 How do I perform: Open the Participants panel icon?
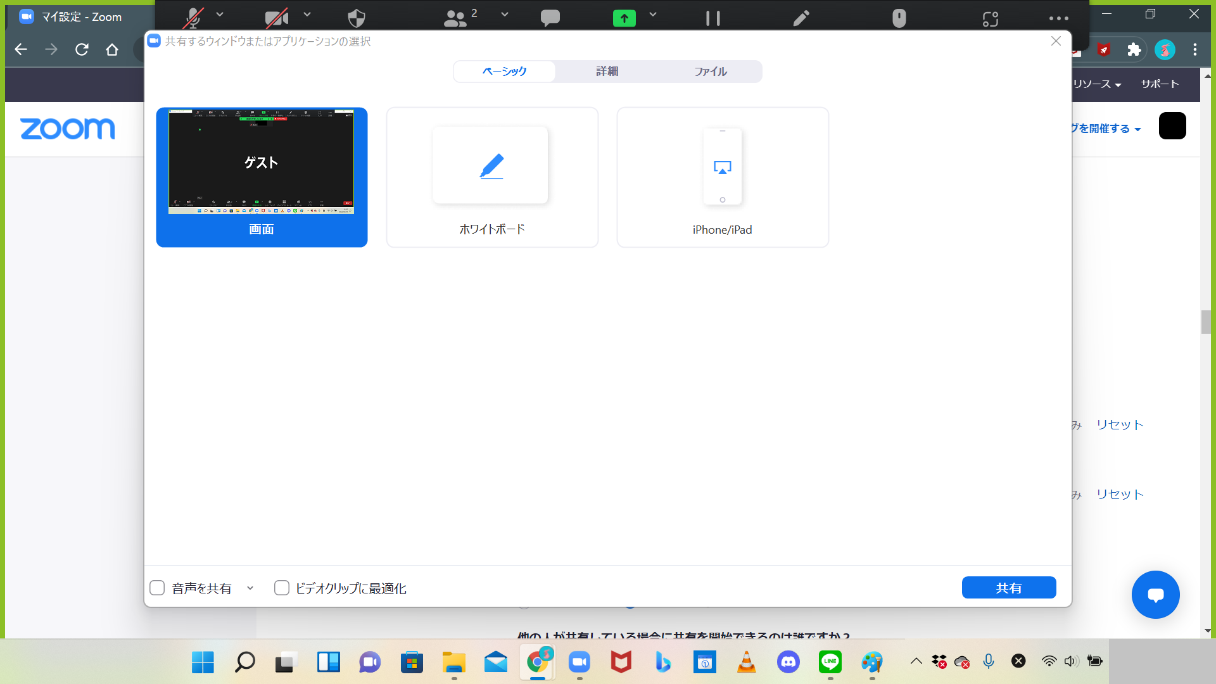(x=455, y=18)
